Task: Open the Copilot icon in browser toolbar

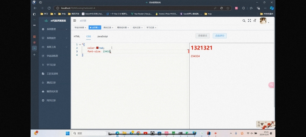Action: [x=272, y=8]
